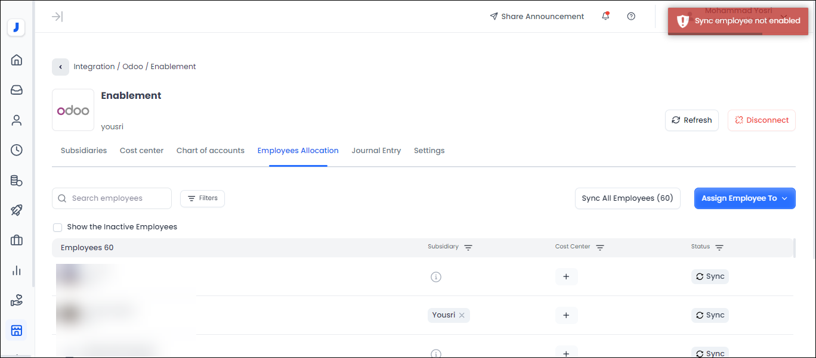Open the Status column filter
Image resolution: width=816 pixels, height=358 pixels.
719,247
